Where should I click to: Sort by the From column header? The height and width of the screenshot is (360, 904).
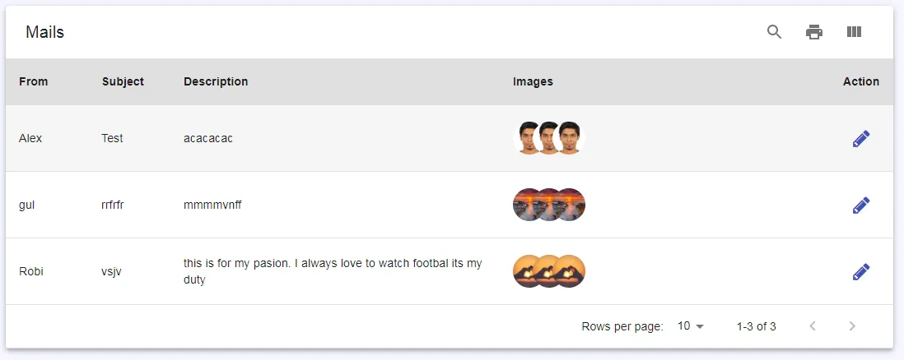pyautogui.click(x=34, y=81)
